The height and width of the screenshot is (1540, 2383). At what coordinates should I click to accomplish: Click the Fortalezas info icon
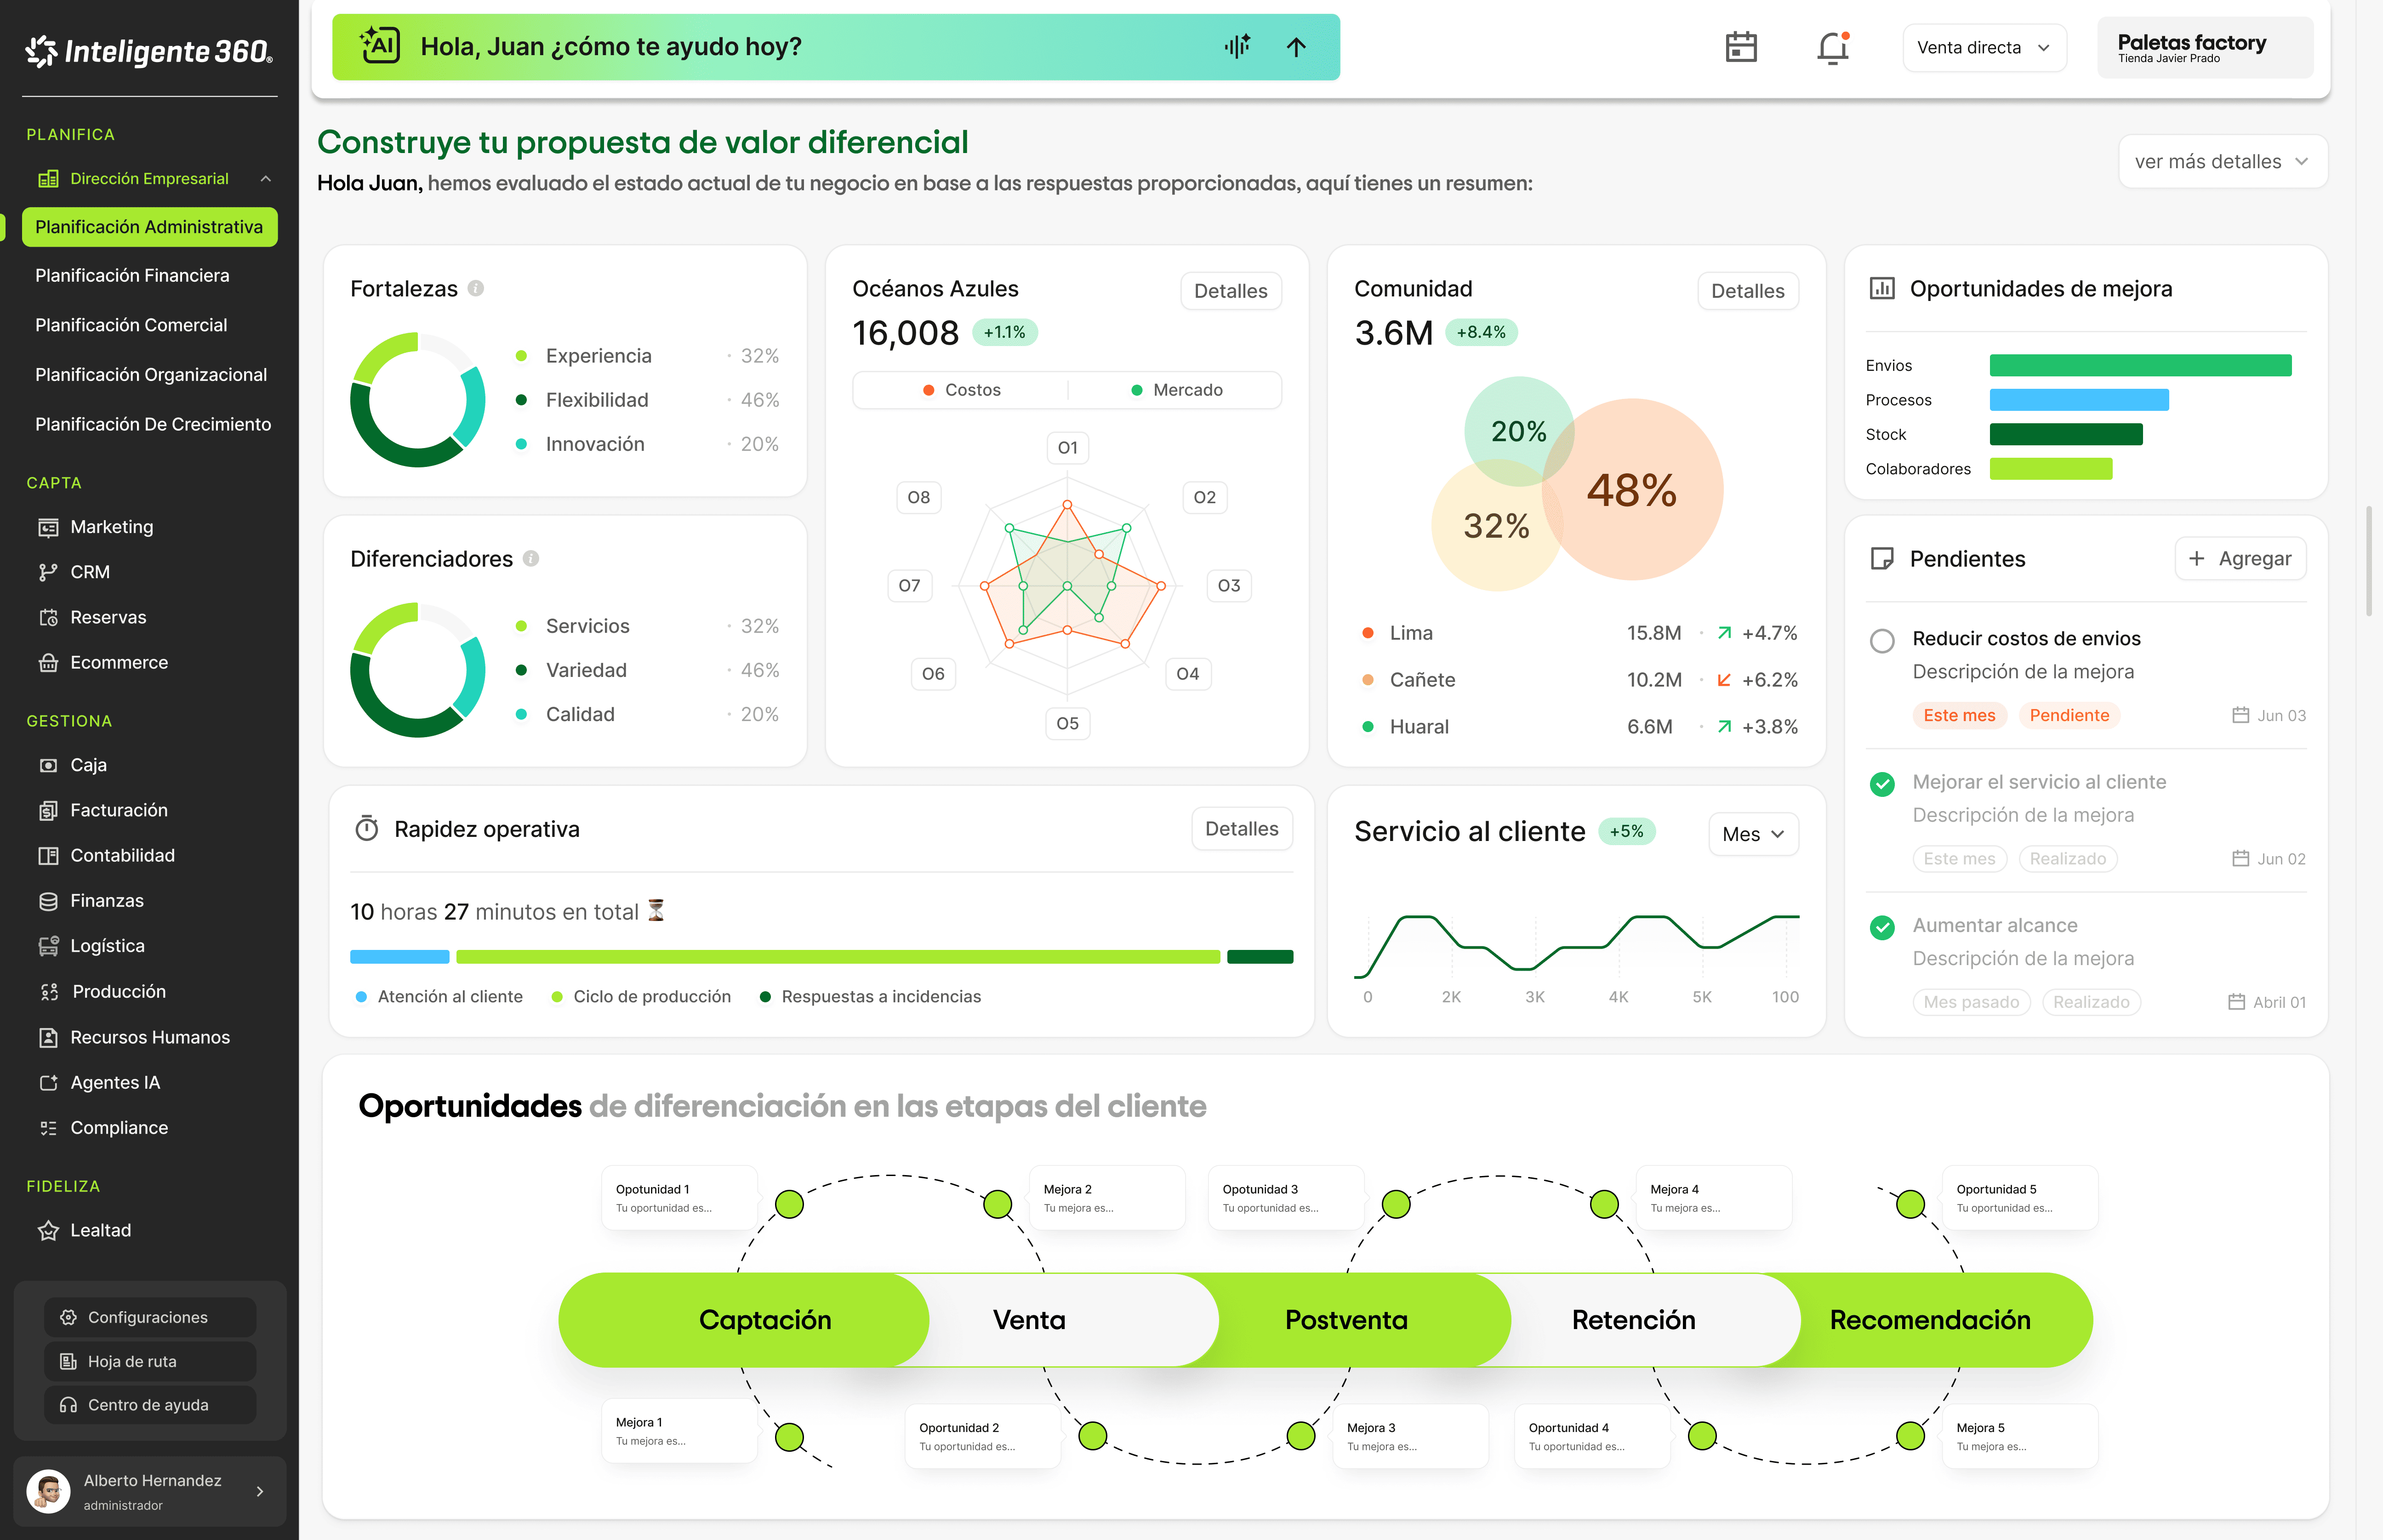click(x=476, y=289)
